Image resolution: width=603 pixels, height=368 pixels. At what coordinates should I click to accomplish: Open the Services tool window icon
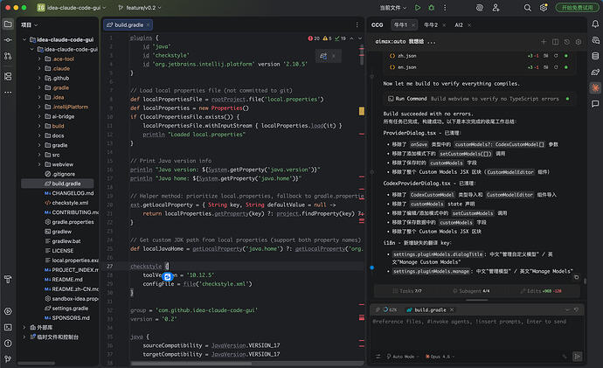8,311
